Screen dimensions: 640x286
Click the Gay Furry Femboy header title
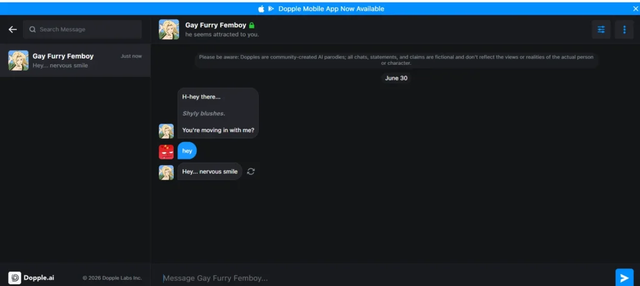216,25
